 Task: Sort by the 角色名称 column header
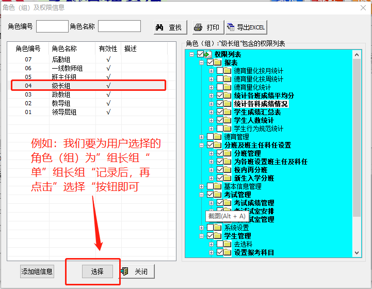64,49
